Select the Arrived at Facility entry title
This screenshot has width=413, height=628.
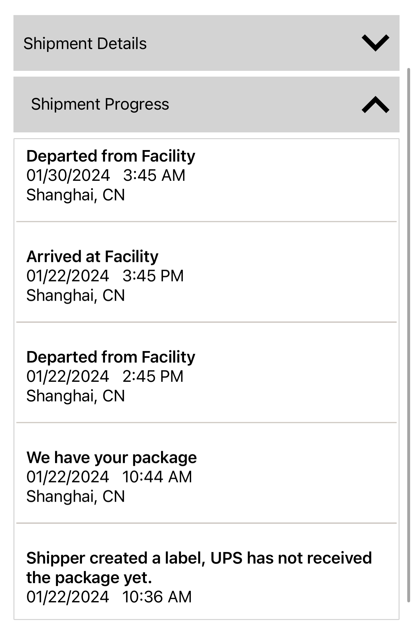click(92, 256)
